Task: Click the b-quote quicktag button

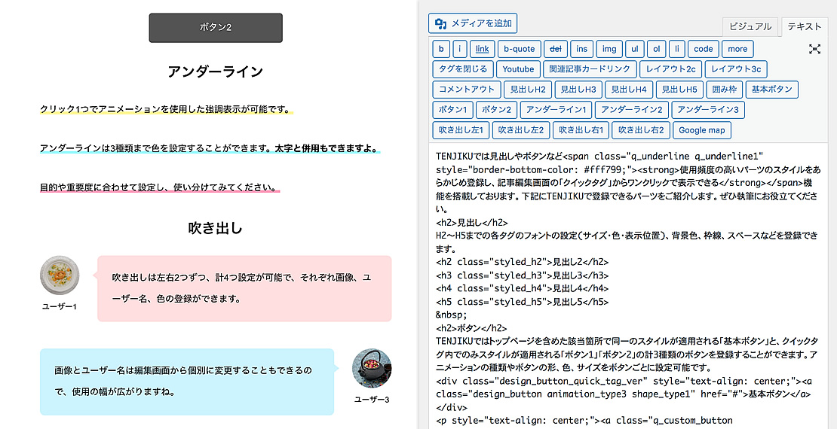Action: click(520, 49)
